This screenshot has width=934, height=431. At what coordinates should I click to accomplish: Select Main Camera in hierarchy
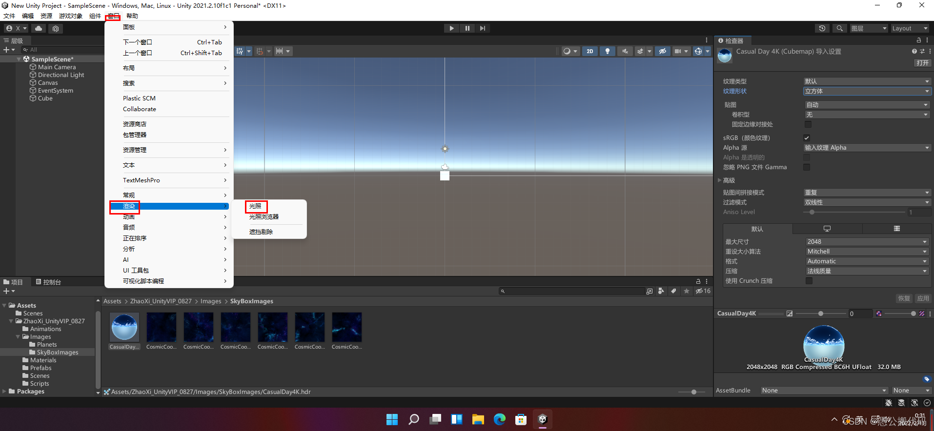click(x=57, y=67)
